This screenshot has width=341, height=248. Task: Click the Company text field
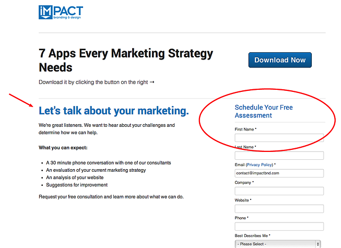tap(279, 191)
